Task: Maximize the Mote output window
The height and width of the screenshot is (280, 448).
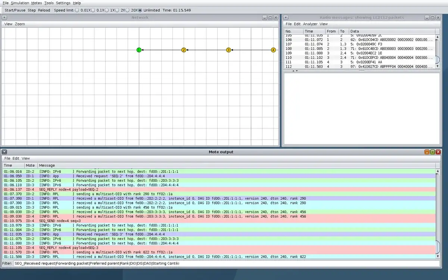Action: point(432,152)
